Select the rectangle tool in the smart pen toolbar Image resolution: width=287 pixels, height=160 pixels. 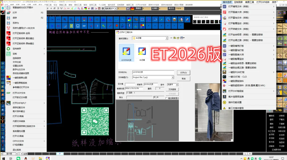[x=195, y=22]
